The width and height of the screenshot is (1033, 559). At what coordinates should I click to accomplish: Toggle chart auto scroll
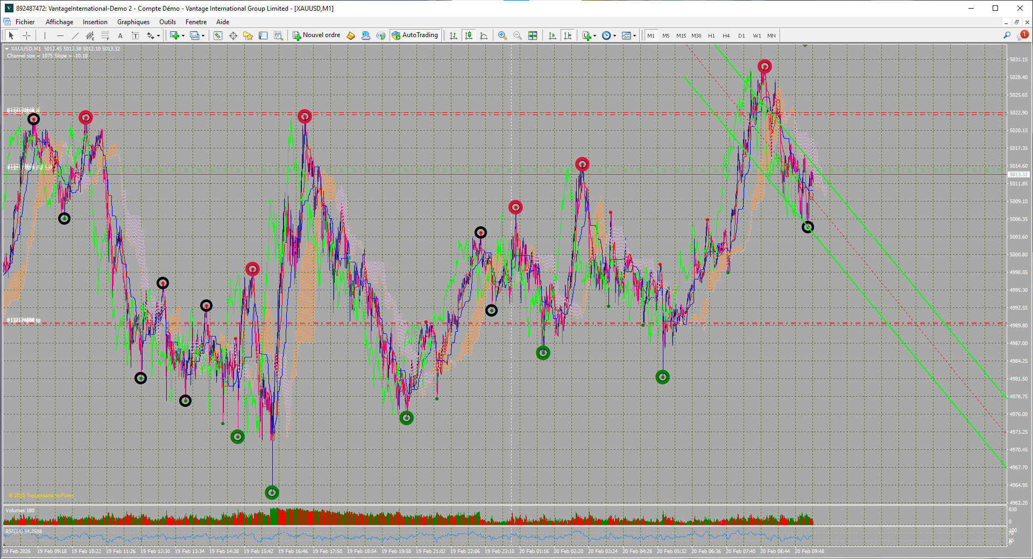[552, 35]
